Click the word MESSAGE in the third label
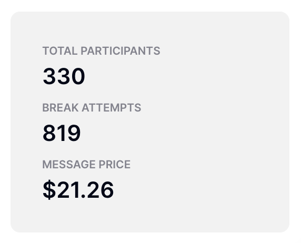 (69, 164)
